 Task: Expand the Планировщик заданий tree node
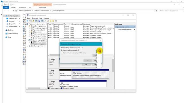point(30,28)
